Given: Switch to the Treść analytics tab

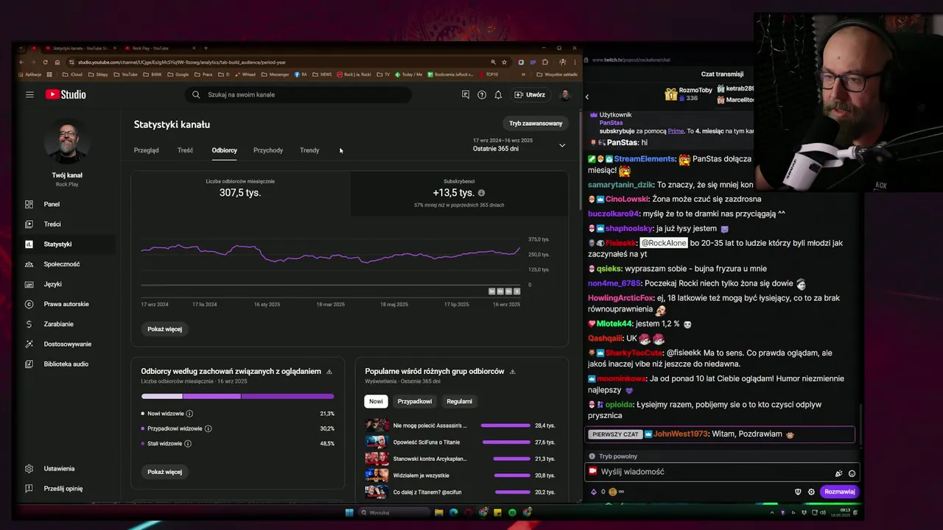Looking at the screenshot, I should click(x=185, y=150).
